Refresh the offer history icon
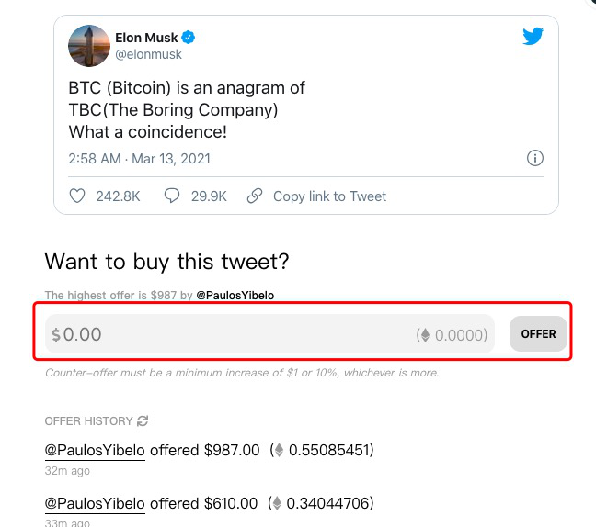The width and height of the screenshot is (596, 527). point(143,420)
